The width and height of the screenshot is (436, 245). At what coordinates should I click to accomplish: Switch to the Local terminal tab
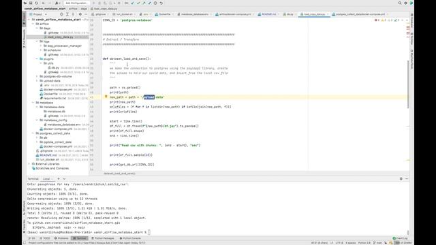coord(46,179)
